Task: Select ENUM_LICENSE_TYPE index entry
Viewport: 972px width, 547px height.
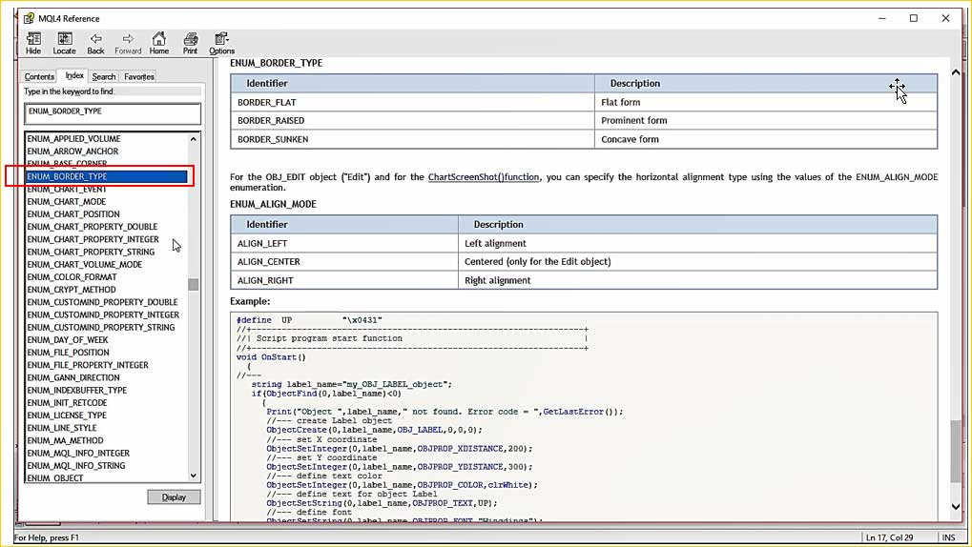Action: (67, 415)
